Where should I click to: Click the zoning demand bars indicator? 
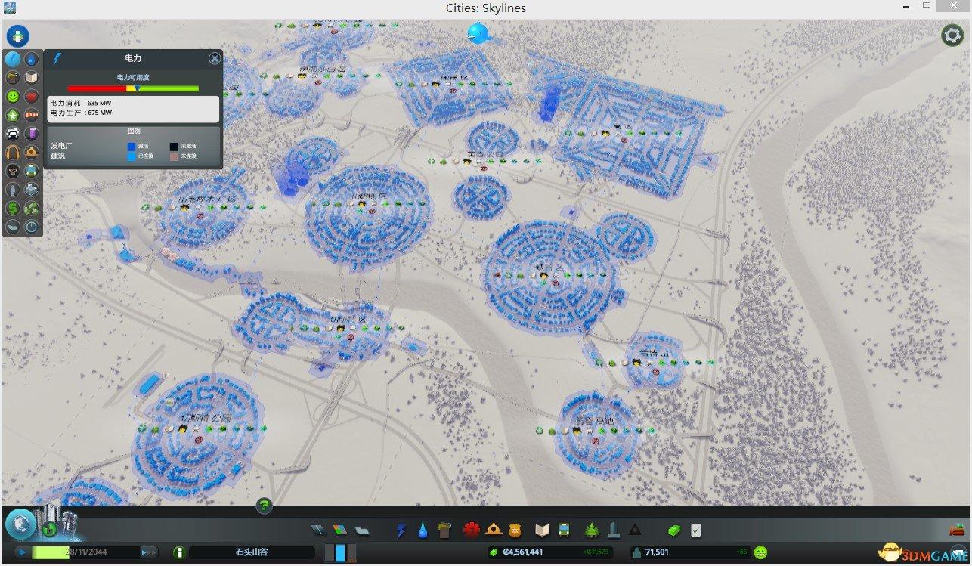pos(340,552)
